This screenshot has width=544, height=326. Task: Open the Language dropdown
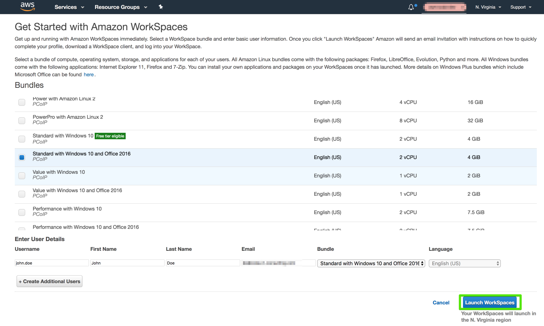pyautogui.click(x=464, y=263)
